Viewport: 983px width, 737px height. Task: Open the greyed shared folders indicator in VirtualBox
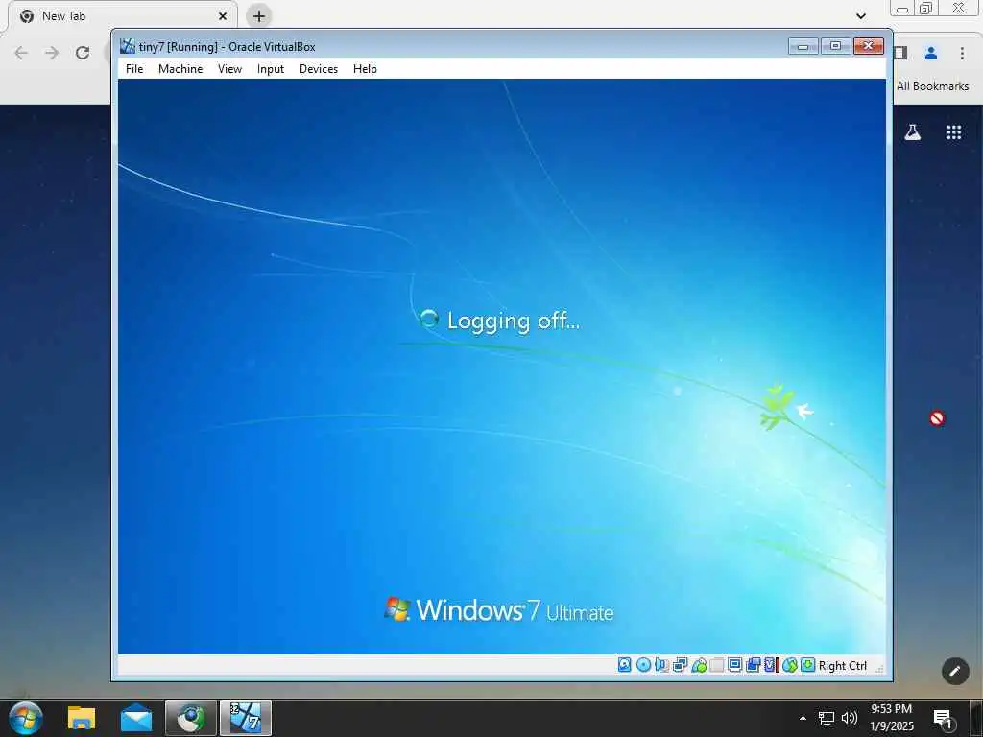pyautogui.click(x=716, y=665)
